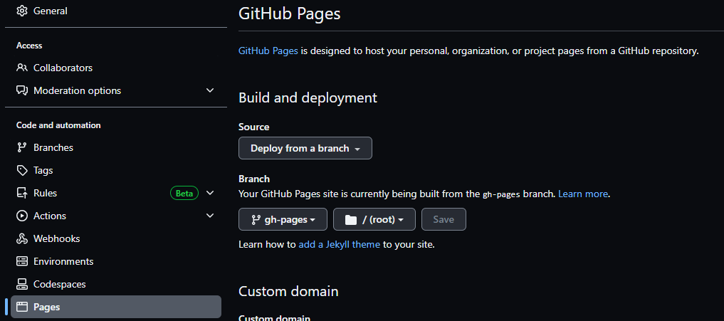Click the Custom domain heading
This screenshot has width=724, height=321.
[x=288, y=291]
